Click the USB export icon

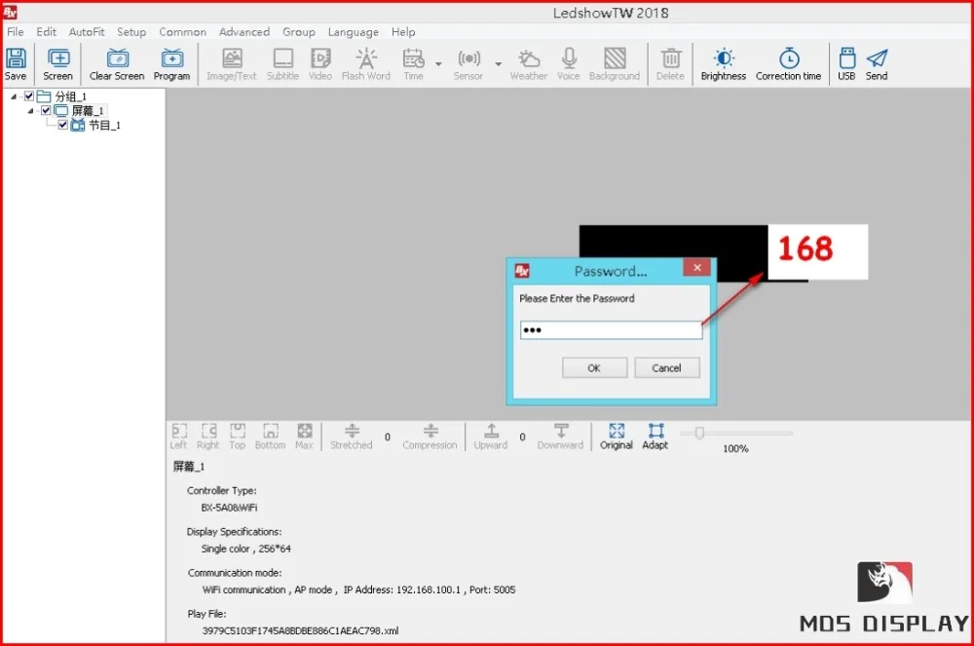[x=846, y=64]
